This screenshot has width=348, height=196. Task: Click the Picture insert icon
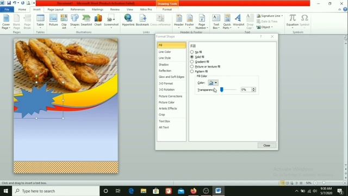tap(53, 20)
